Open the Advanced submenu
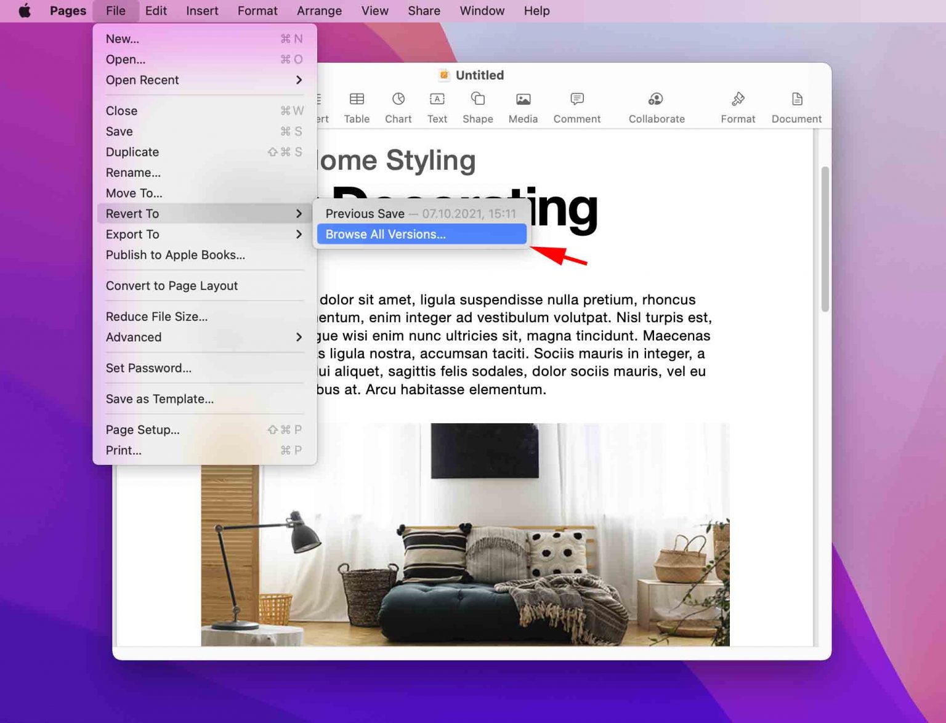The width and height of the screenshot is (946, 723). coord(133,337)
